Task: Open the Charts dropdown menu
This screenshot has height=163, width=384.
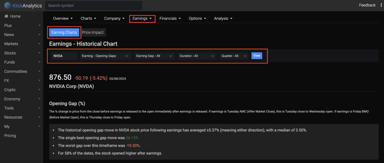Action: 88,18
